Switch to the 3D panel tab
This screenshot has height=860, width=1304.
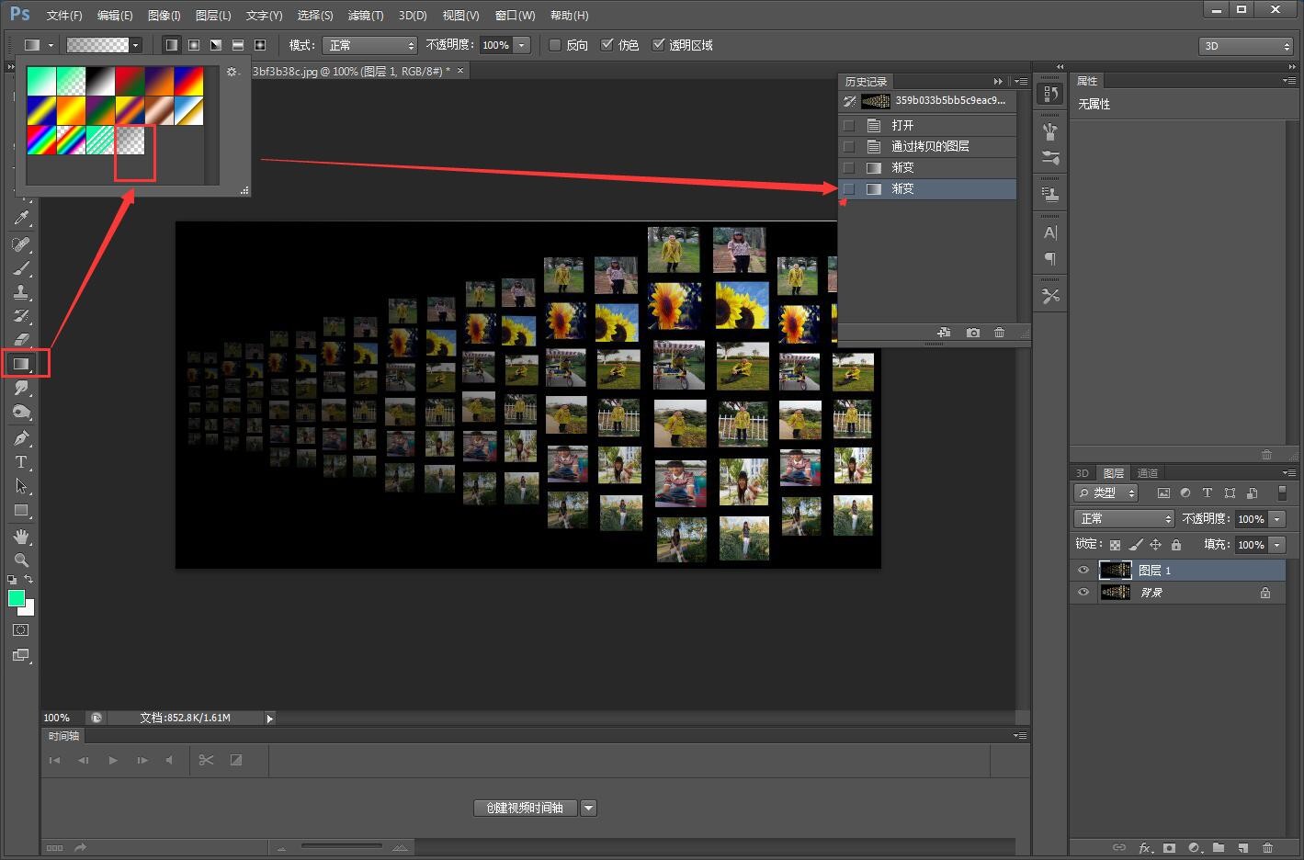(1083, 473)
